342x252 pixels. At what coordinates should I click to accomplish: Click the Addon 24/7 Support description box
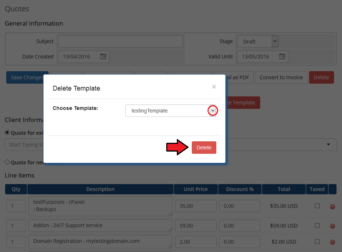pyautogui.click(x=100, y=225)
